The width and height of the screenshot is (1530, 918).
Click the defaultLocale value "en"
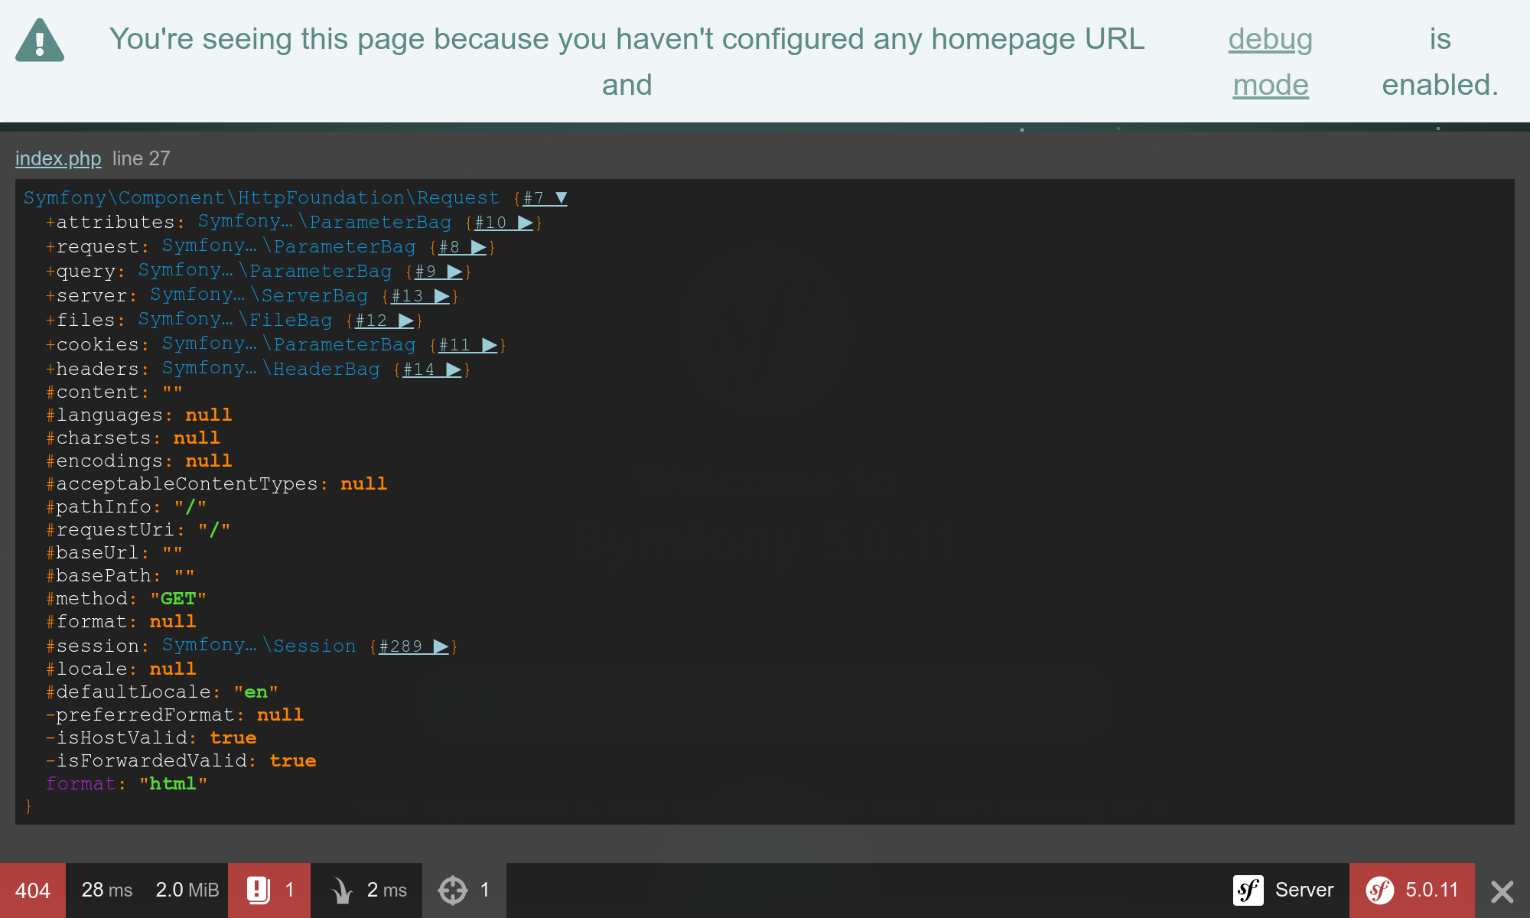pyautogui.click(x=256, y=692)
